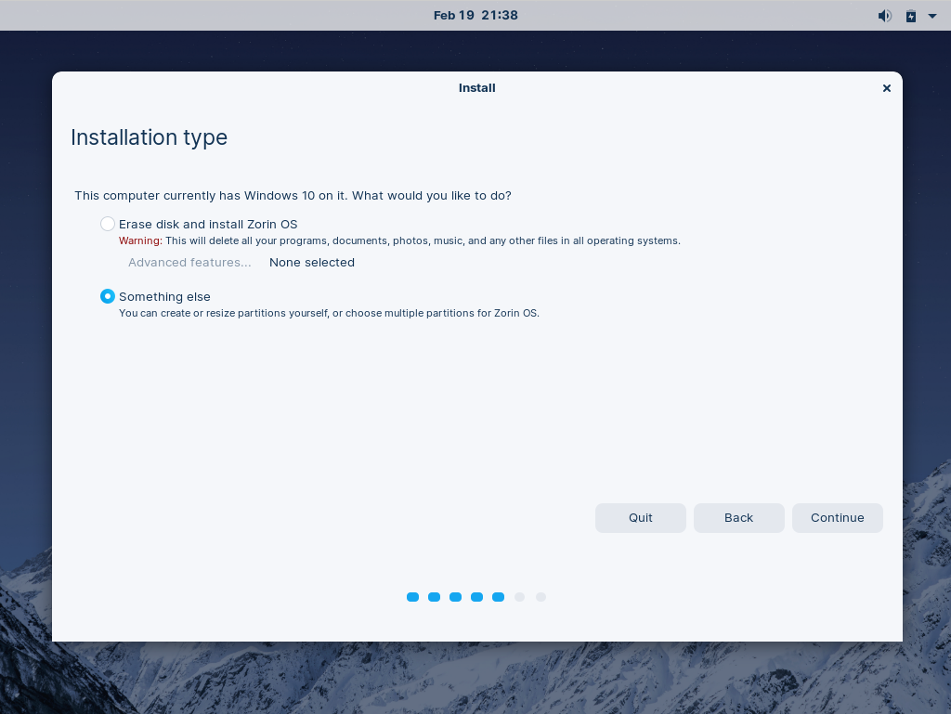951x714 pixels.
Task: Click the red Warning text
Action: pyautogui.click(x=139, y=240)
